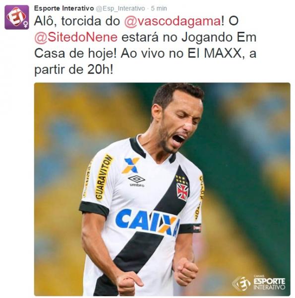Click the yellow Guaraviton sleeve patch
Viewport: 295px width, 298px height.
103,177
